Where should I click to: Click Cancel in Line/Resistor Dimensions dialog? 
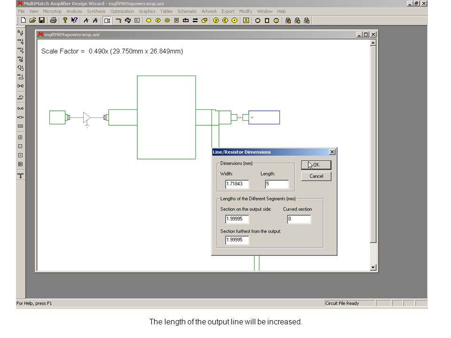pos(316,176)
